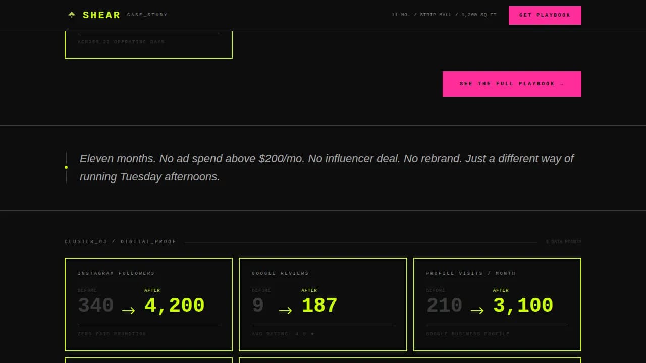Click the after value 187

click(x=319, y=306)
